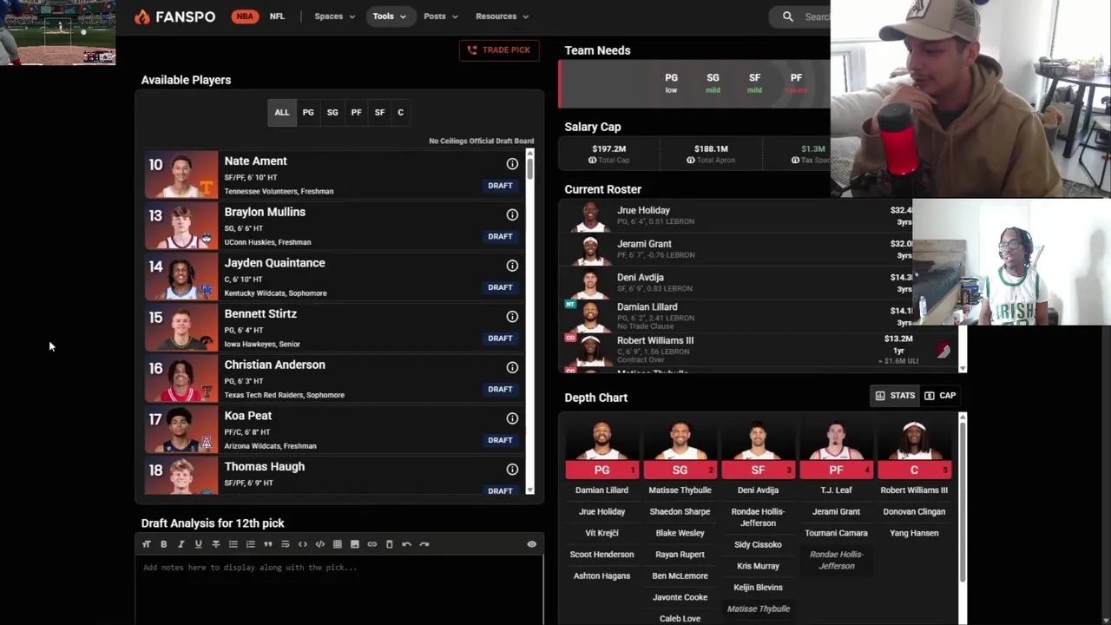This screenshot has width=1111, height=625.
Task: Apply strikethrough in the notes editor
Action: (x=215, y=544)
